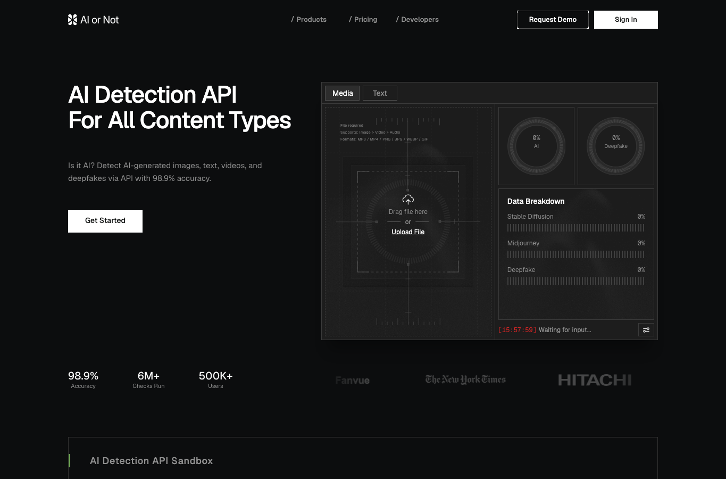Open the Developers menu
The width and height of the screenshot is (726, 479).
click(418, 20)
